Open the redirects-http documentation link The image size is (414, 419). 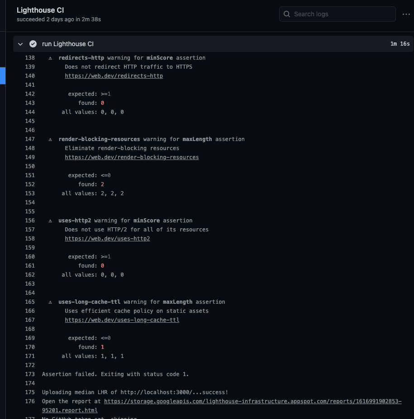tap(114, 76)
